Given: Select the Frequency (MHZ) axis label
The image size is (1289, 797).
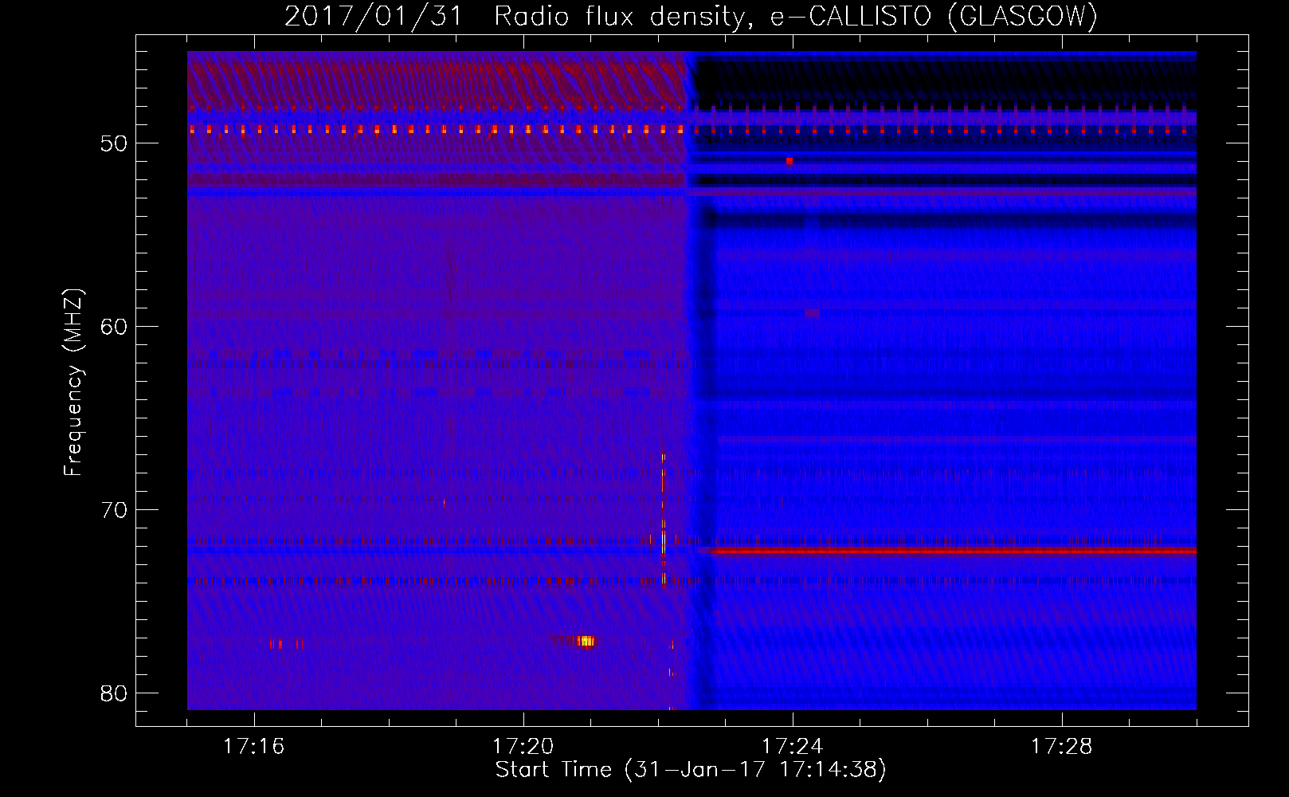Looking at the screenshot, I should pos(72,383).
